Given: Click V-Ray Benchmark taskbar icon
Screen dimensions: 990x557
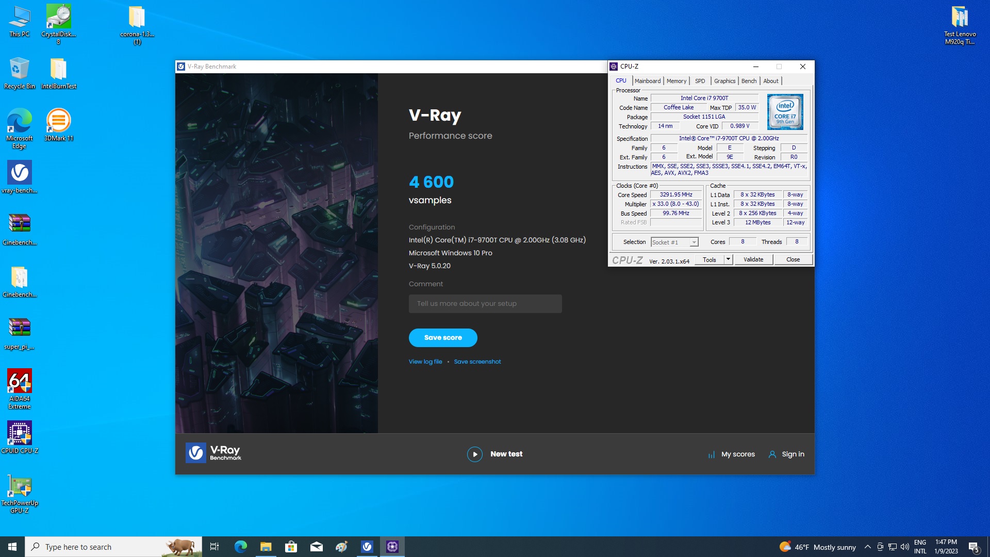Looking at the screenshot, I should pos(367,547).
